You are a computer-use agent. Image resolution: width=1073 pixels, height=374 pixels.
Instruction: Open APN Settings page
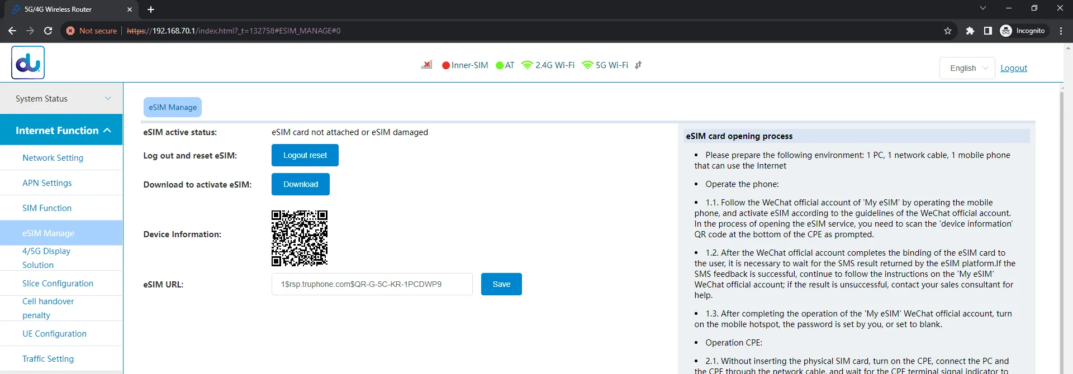click(x=47, y=183)
